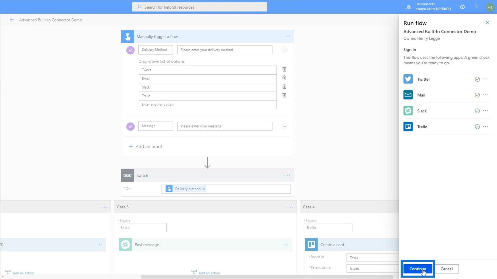Open the HL user account avatar

pos(490,7)
